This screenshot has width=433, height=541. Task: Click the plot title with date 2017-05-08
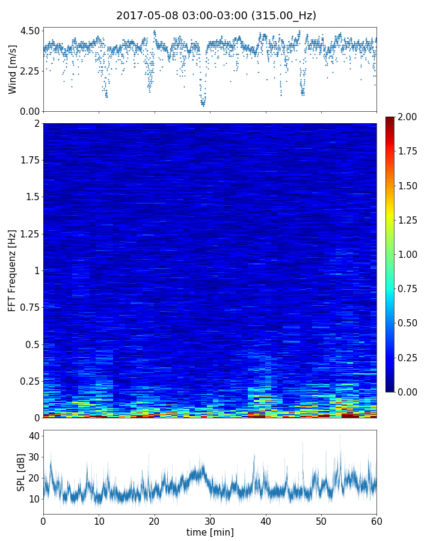[x=216, y=16]
